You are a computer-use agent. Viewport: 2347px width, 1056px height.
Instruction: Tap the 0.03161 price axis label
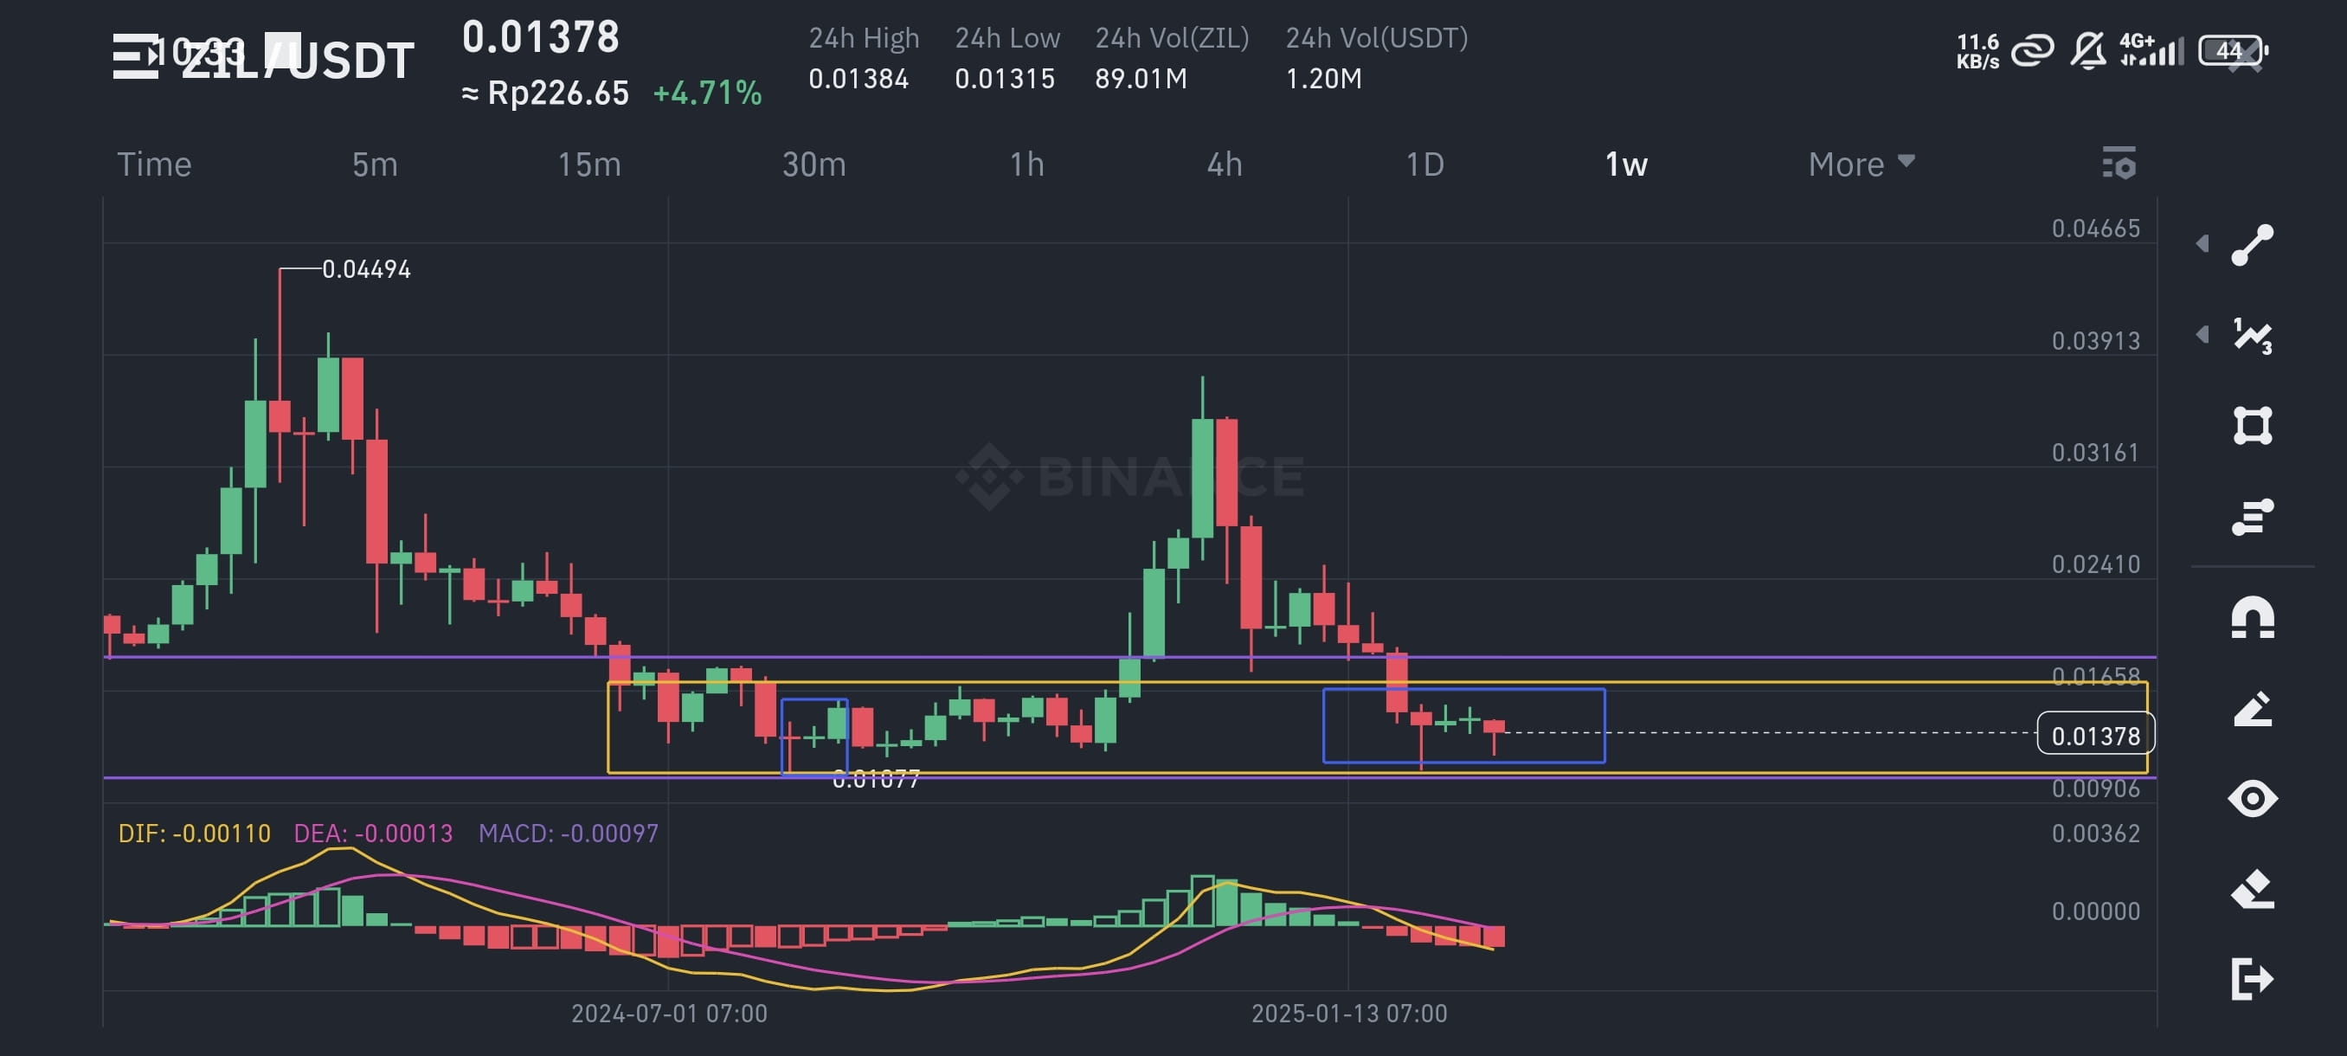[x=2094, y=453]
